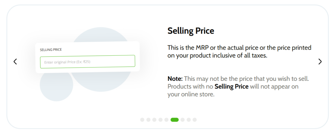Click the bold Note: label
The image size is (335, 133).
click(x=175, y=79)
